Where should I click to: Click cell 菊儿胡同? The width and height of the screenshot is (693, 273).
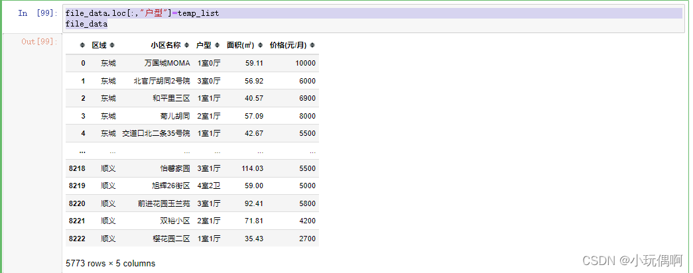pyautogui.click(x=175, y=116)
